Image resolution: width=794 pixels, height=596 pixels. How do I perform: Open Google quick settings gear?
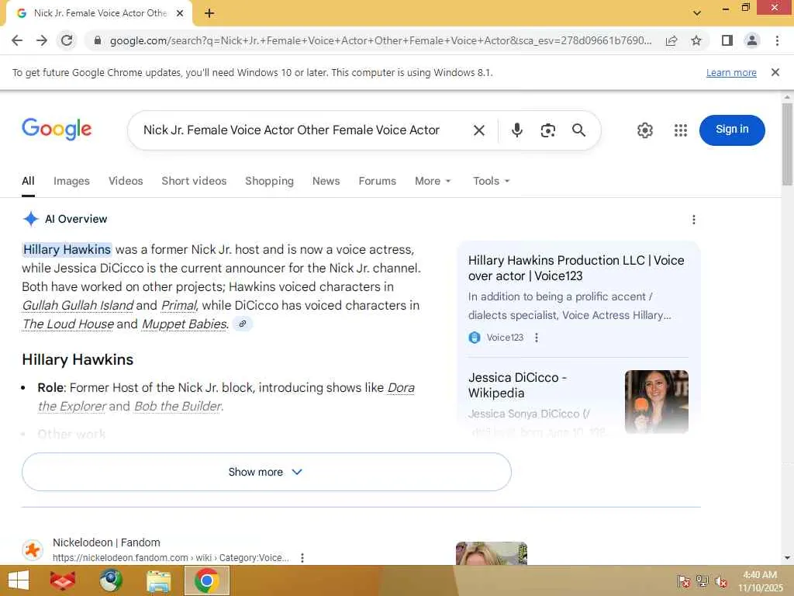(644, 130)
